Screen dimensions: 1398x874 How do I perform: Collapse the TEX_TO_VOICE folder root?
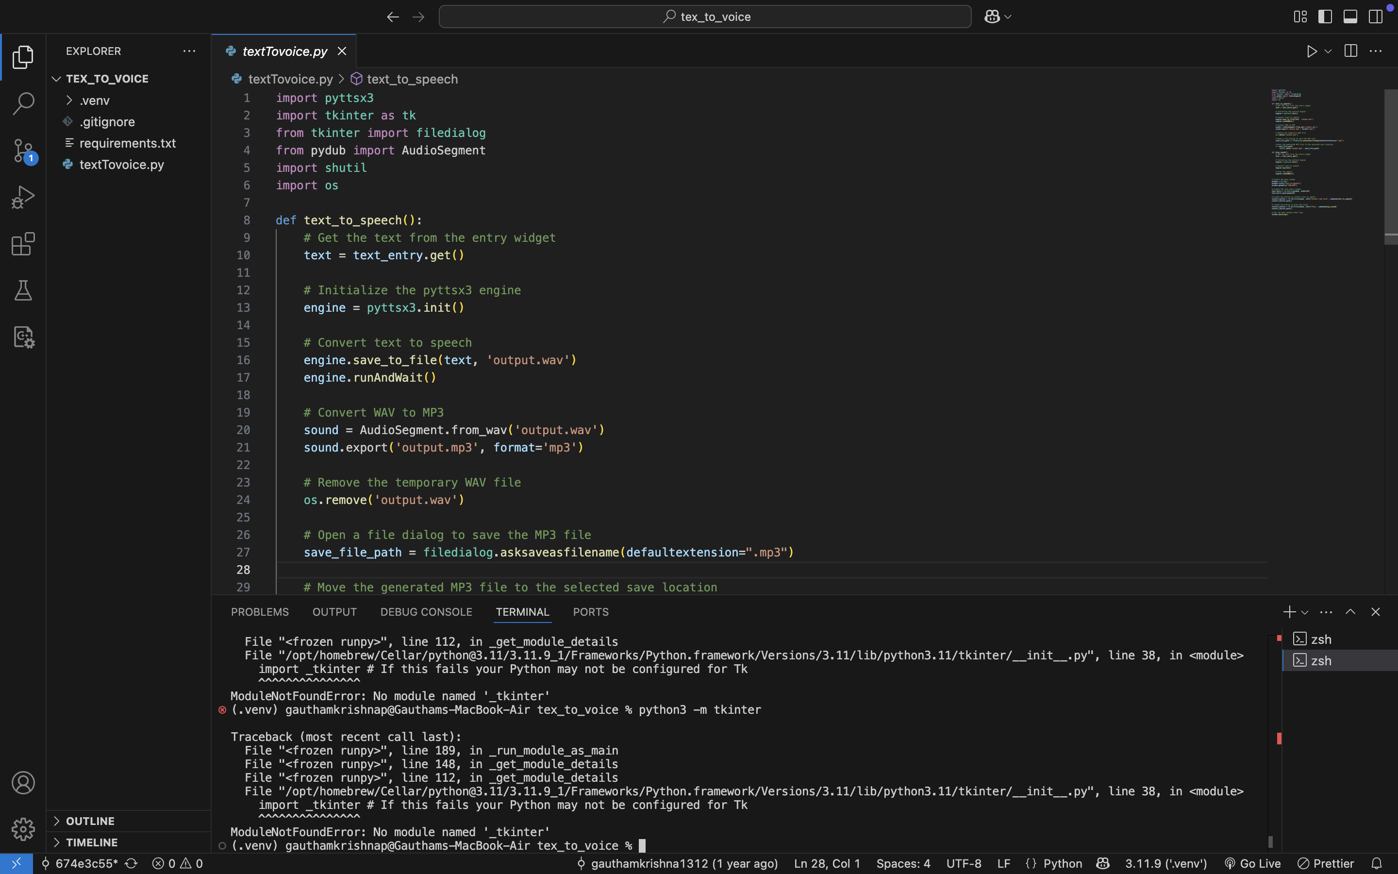pos(107,79)
